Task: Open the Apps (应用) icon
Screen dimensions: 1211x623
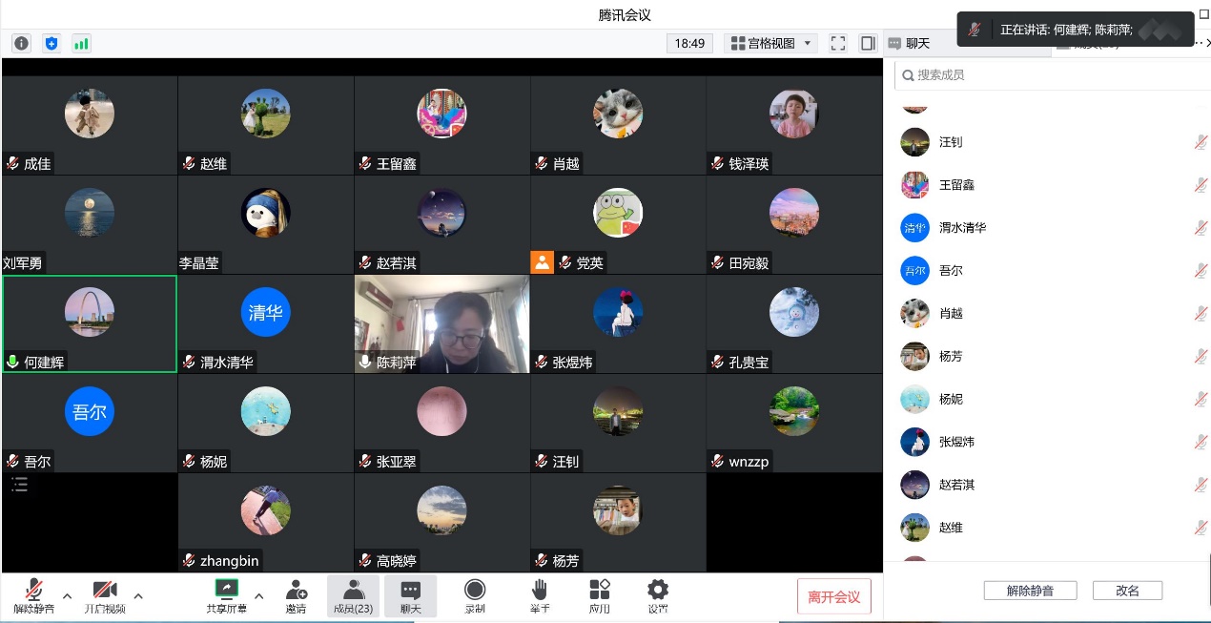Action: [599, 595]
